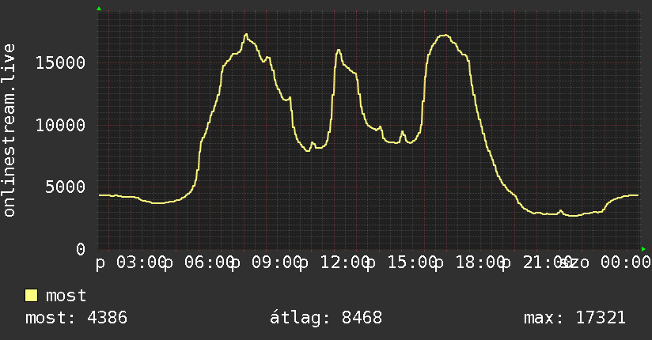Click the yellow 'most' legend color swatch
This screenshot has height=340, width=652.
(31, 296)
